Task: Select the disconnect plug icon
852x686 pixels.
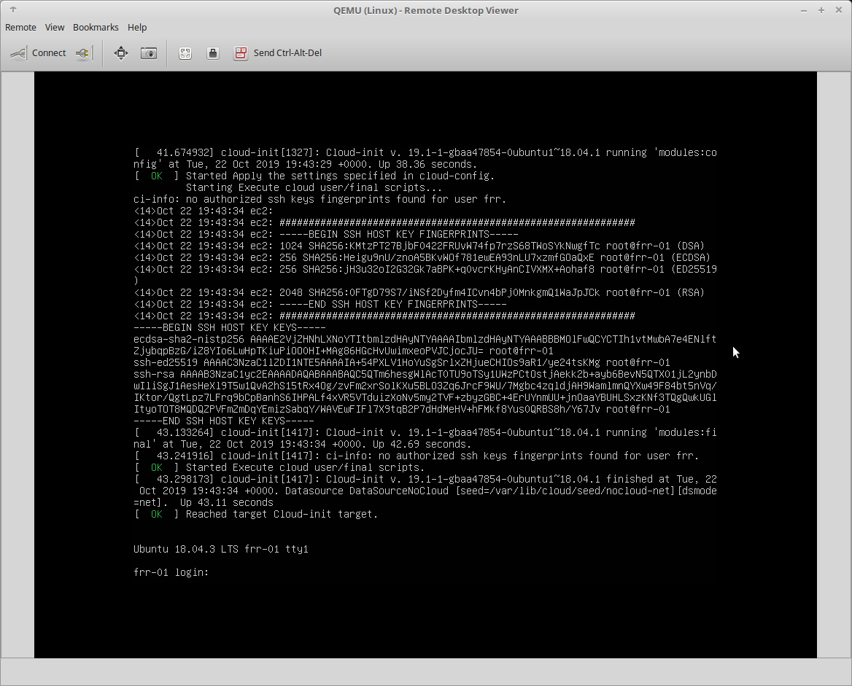Action: (82, 52)
